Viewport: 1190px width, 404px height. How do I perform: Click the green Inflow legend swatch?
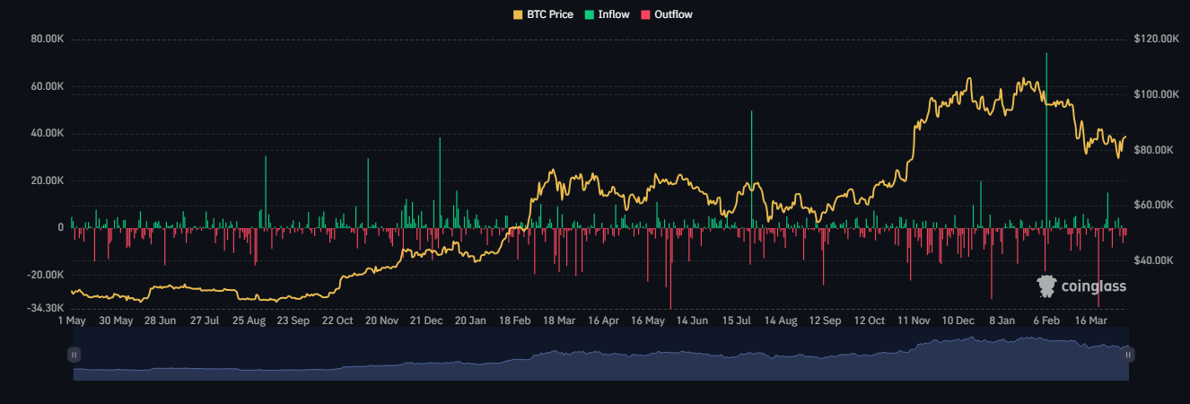click(x=589, y=14)
